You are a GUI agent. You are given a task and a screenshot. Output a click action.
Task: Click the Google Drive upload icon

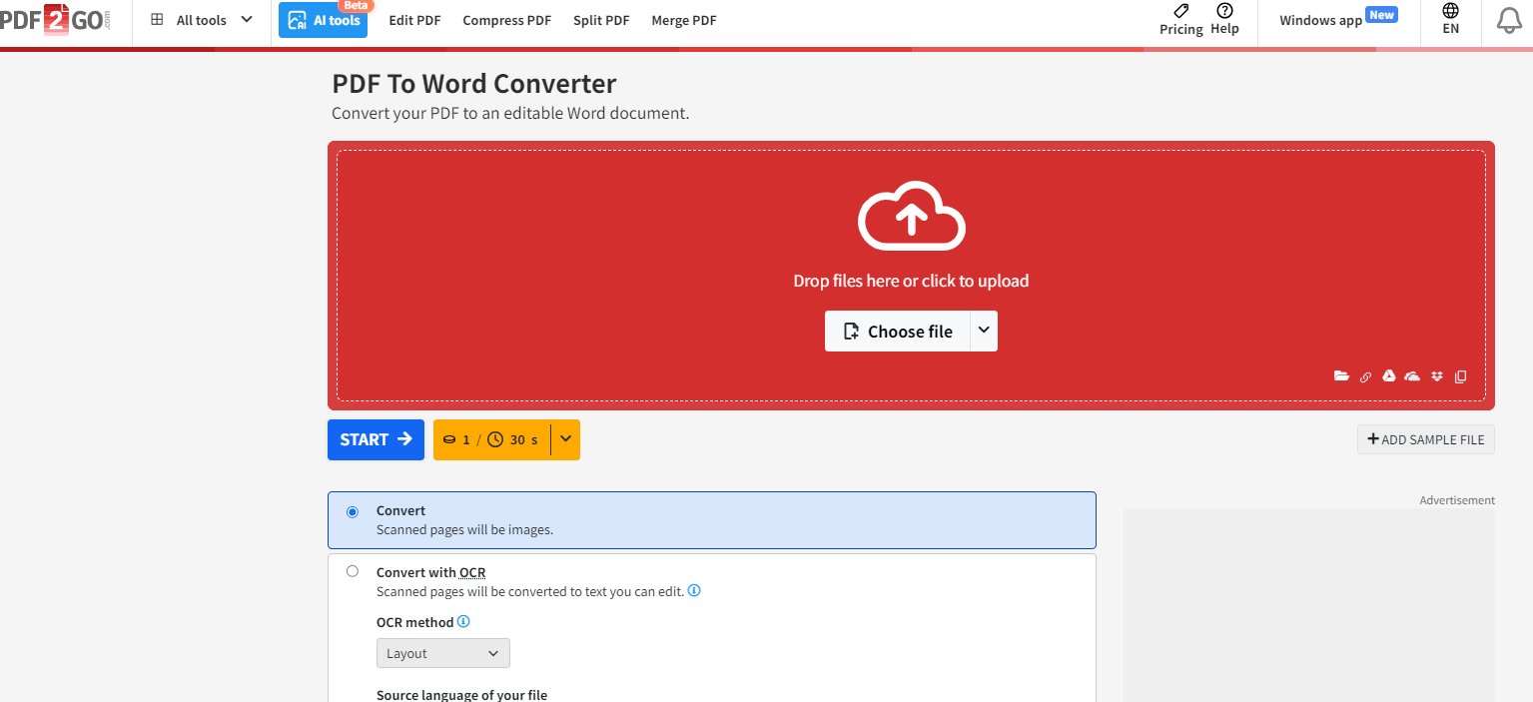pyautogui.click(x=1388, y=376)
